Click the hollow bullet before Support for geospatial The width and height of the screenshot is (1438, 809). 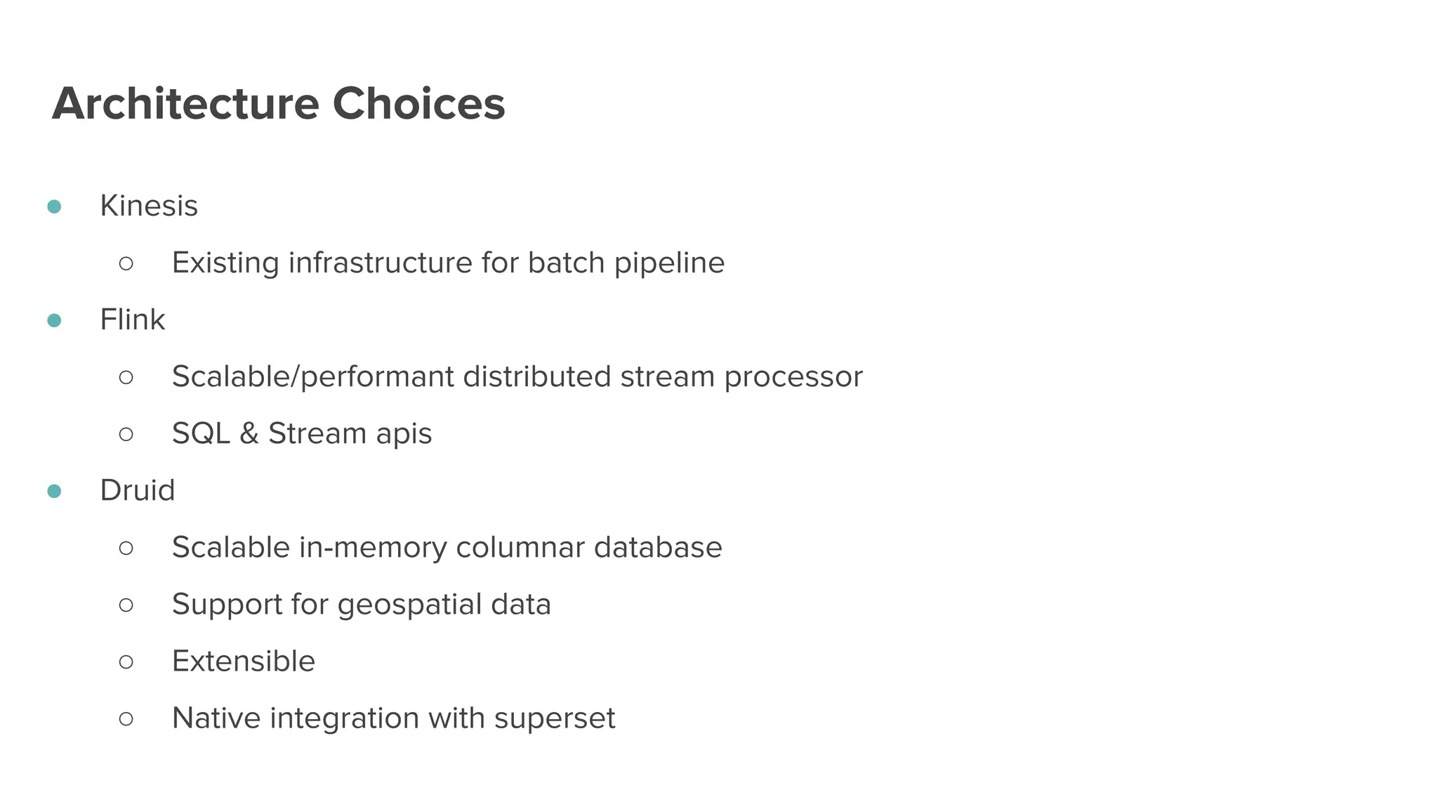click(x=126, y=605)
